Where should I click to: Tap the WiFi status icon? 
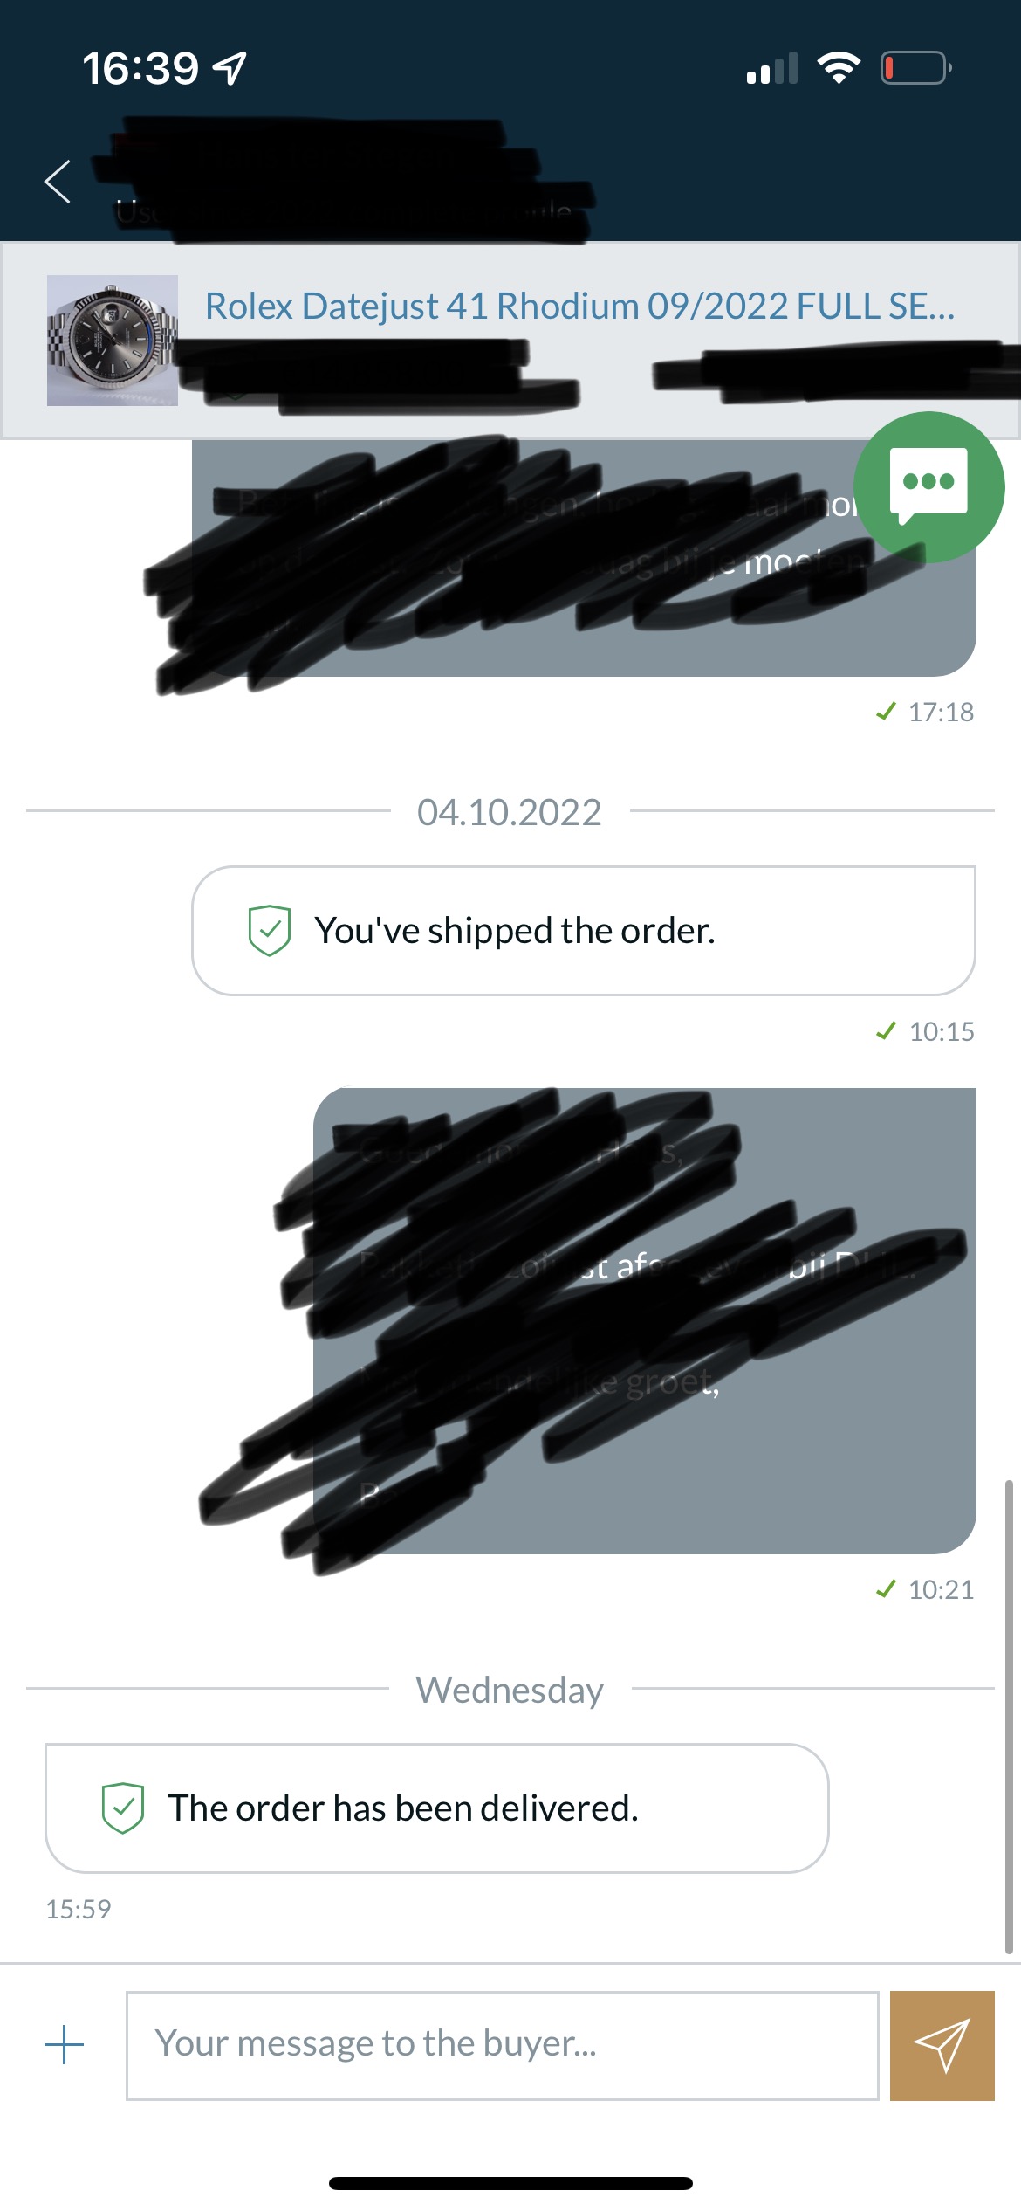pos(839,67)
